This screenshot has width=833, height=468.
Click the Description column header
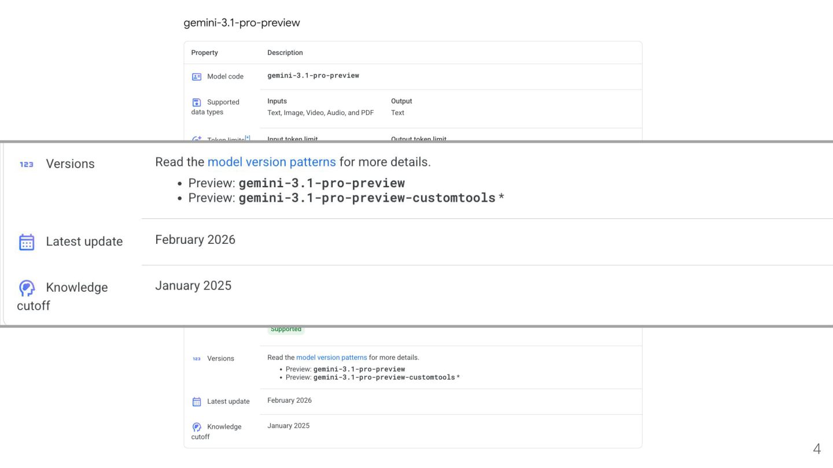pos(285,53)
